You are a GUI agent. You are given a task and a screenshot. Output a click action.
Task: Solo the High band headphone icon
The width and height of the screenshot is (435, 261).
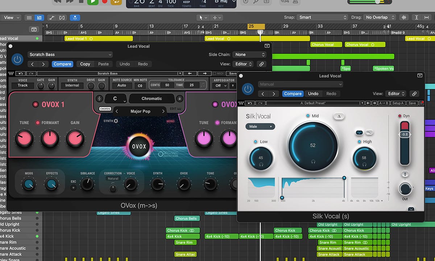tap(364, 165)
